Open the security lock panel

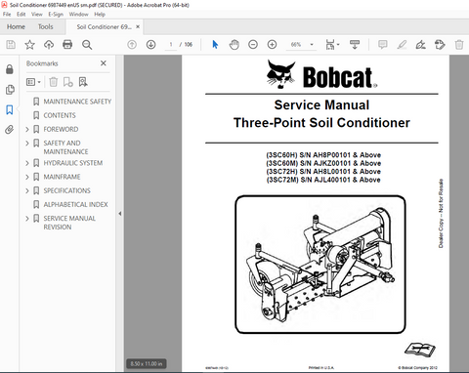click(10, 69)
